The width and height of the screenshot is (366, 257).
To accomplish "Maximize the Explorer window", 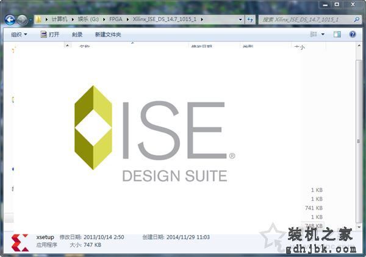I will (337, 5).
